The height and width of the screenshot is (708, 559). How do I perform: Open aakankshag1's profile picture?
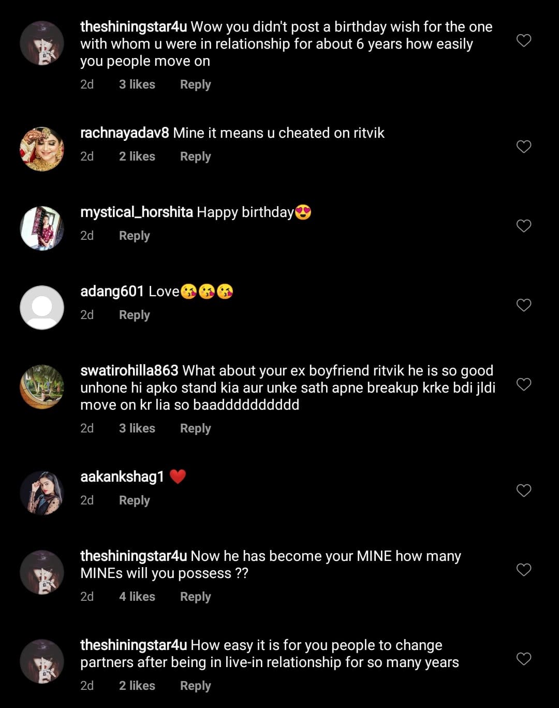42,493
